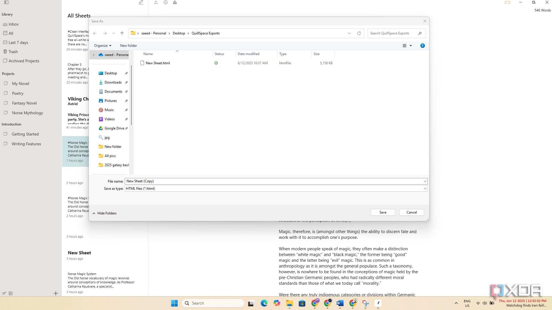Open the sliders settings icon in sidebar
Screen dimensions: 552x310
click(11, 293)
